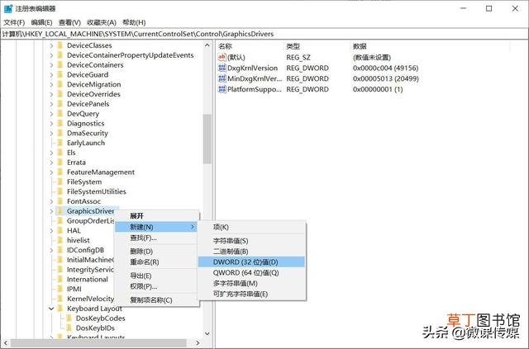The height and width of the screenshot is (349, 529).
Task: Click the registry path address bar
Action: [264, 34]
